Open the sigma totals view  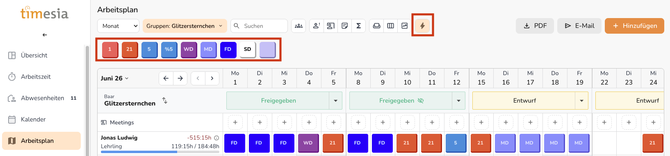click(x=358, y=26)
